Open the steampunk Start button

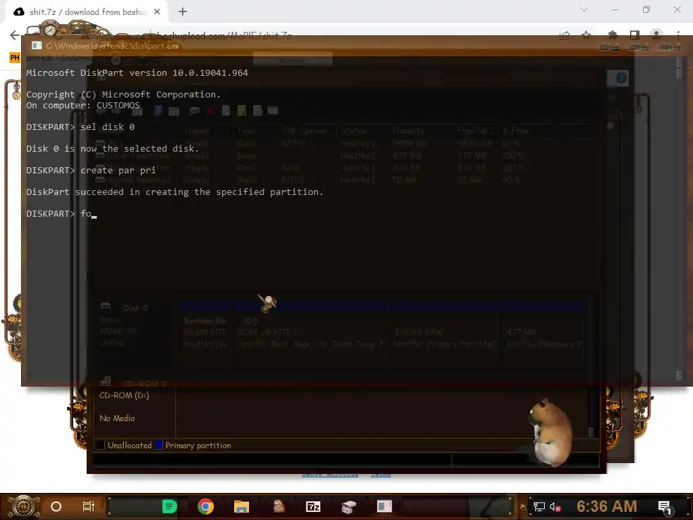click(x=22, y=506)
